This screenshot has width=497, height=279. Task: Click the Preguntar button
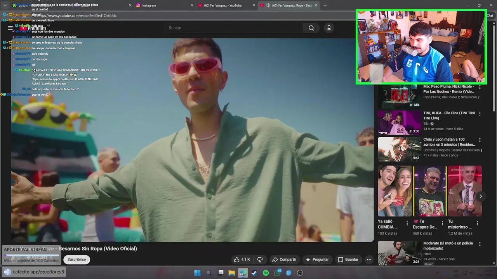tap(317, 259)
